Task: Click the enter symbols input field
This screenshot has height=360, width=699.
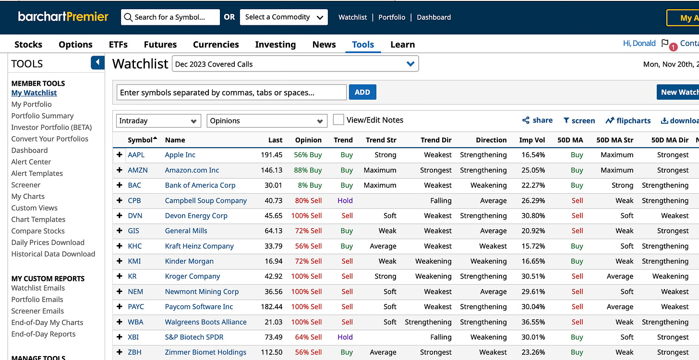Action: coord(231,93)
